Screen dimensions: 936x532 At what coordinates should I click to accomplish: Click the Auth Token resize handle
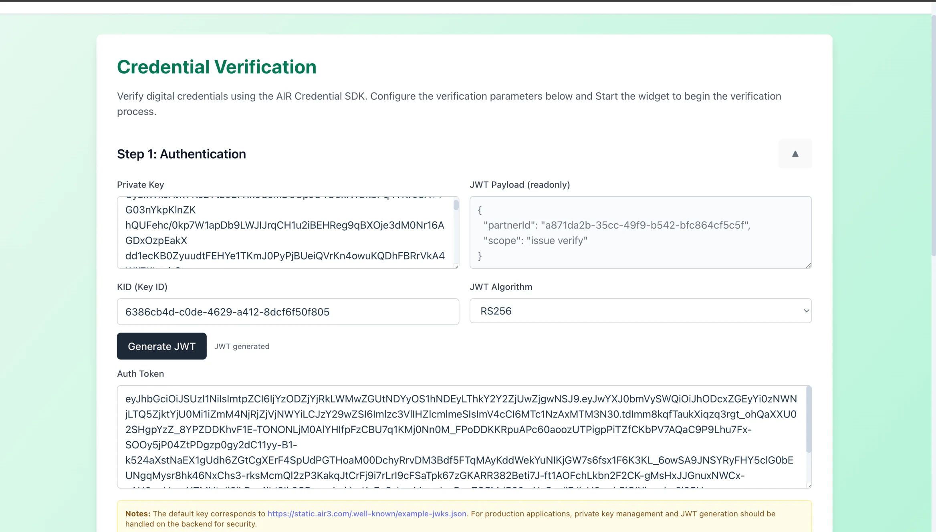pos(809,485)
